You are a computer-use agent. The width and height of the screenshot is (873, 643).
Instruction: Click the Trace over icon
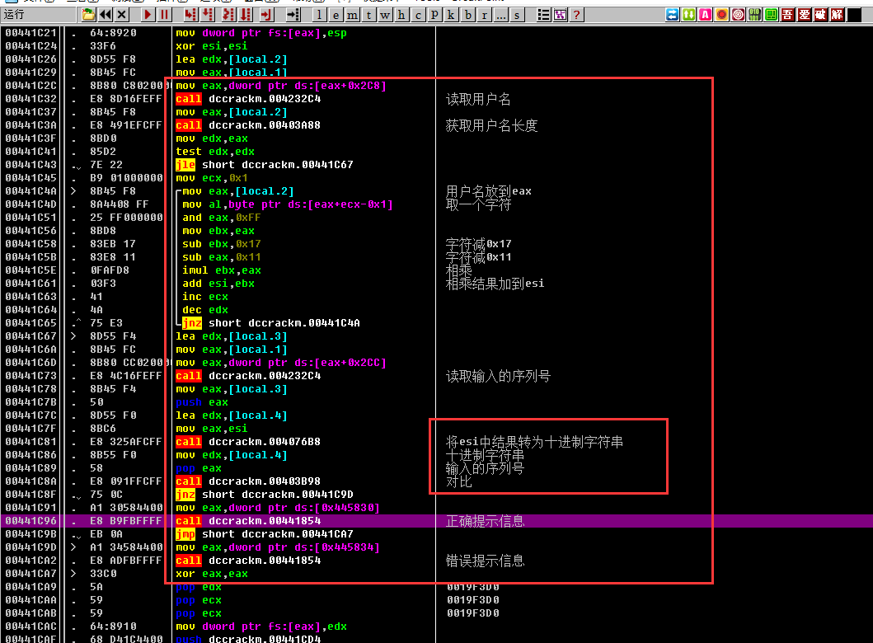246,15
